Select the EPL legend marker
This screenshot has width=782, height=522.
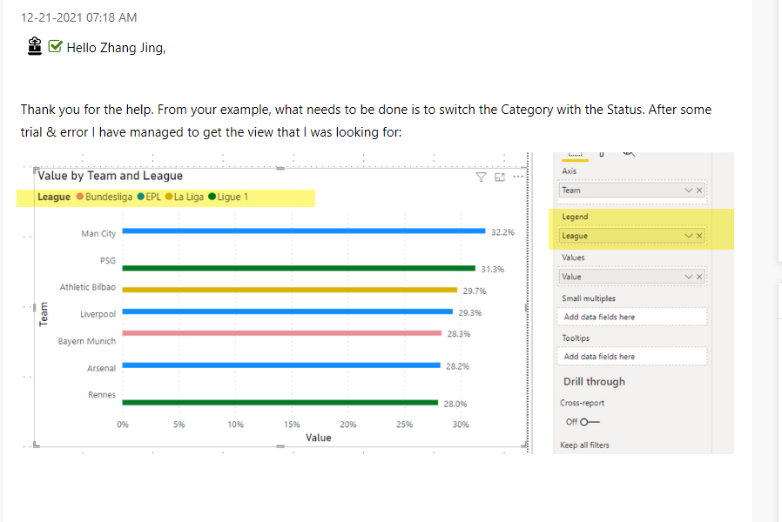click(x=141, y=197)
